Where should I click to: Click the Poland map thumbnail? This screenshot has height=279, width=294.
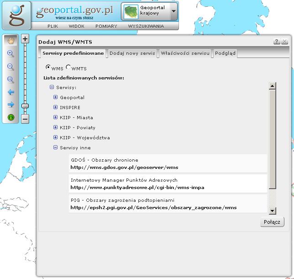coord(131,12)
